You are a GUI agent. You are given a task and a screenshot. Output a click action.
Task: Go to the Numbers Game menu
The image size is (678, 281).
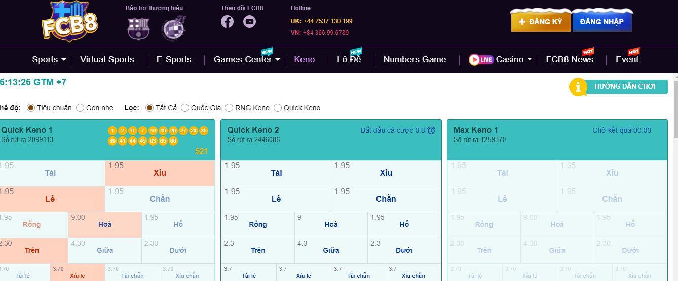click(x=415, y=60)
